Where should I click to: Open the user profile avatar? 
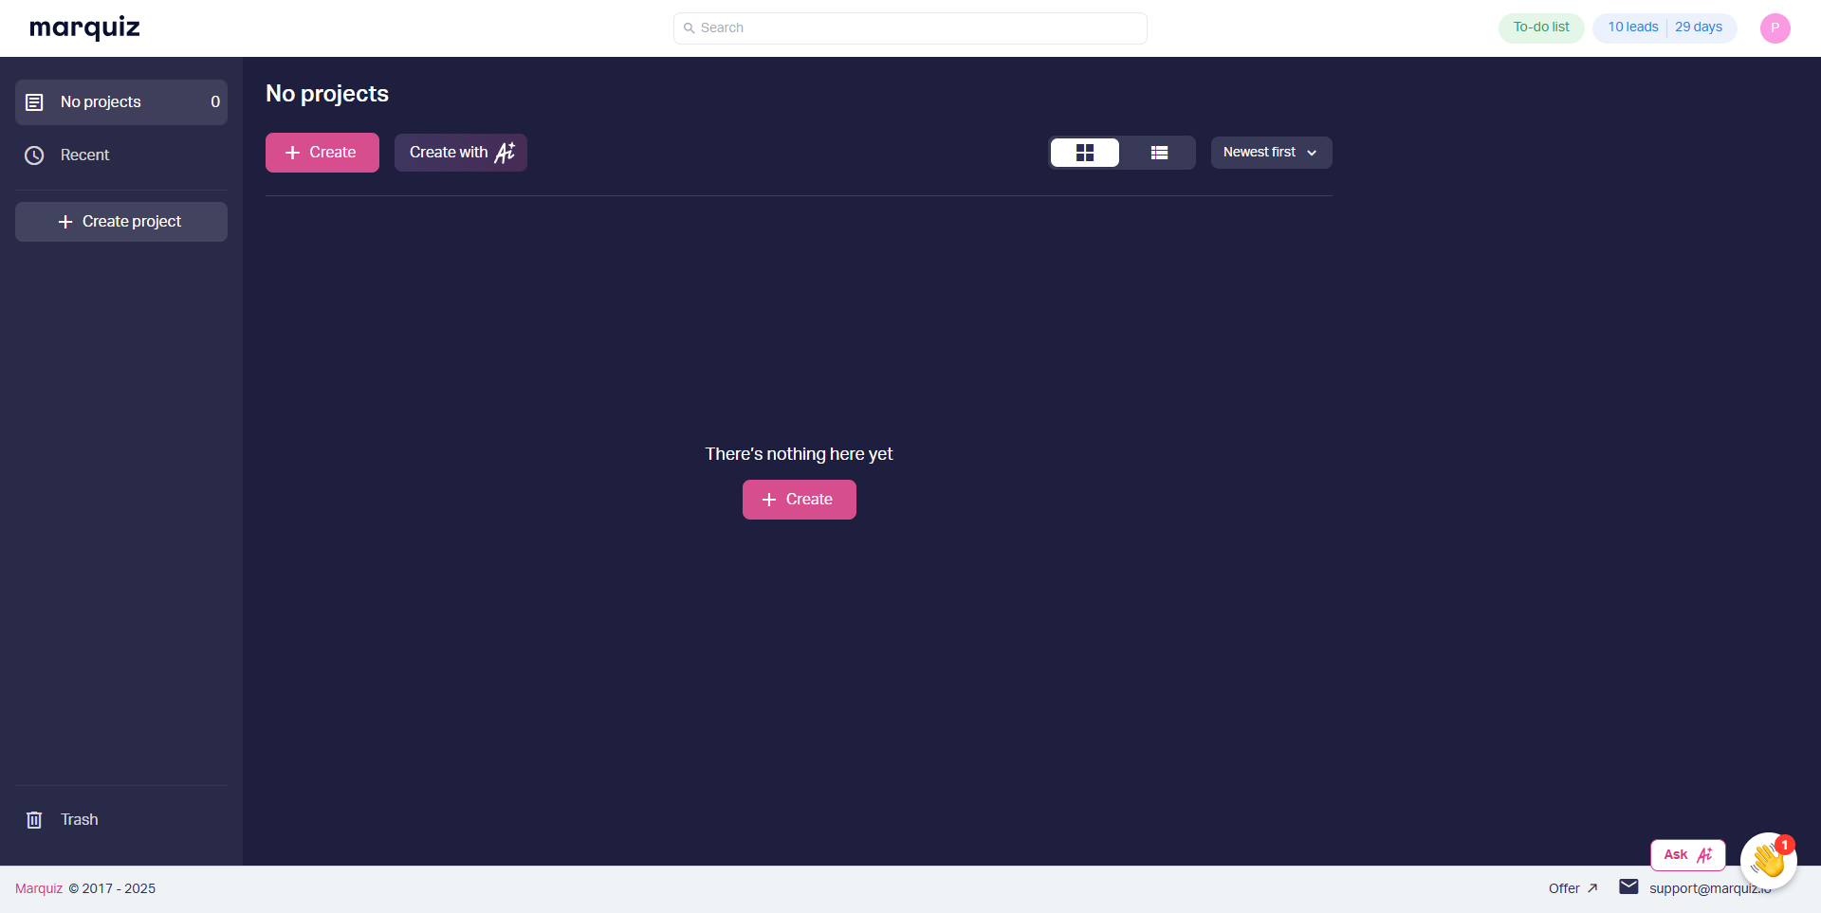click(x=1775, y=28)
